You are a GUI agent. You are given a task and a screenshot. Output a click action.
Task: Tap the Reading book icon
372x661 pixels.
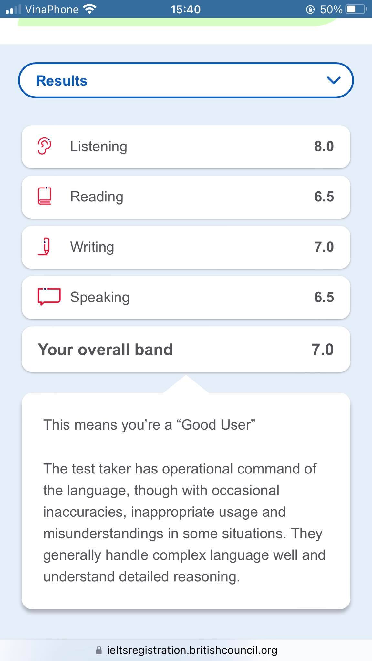pyautogui.click(x=45, y=196)
